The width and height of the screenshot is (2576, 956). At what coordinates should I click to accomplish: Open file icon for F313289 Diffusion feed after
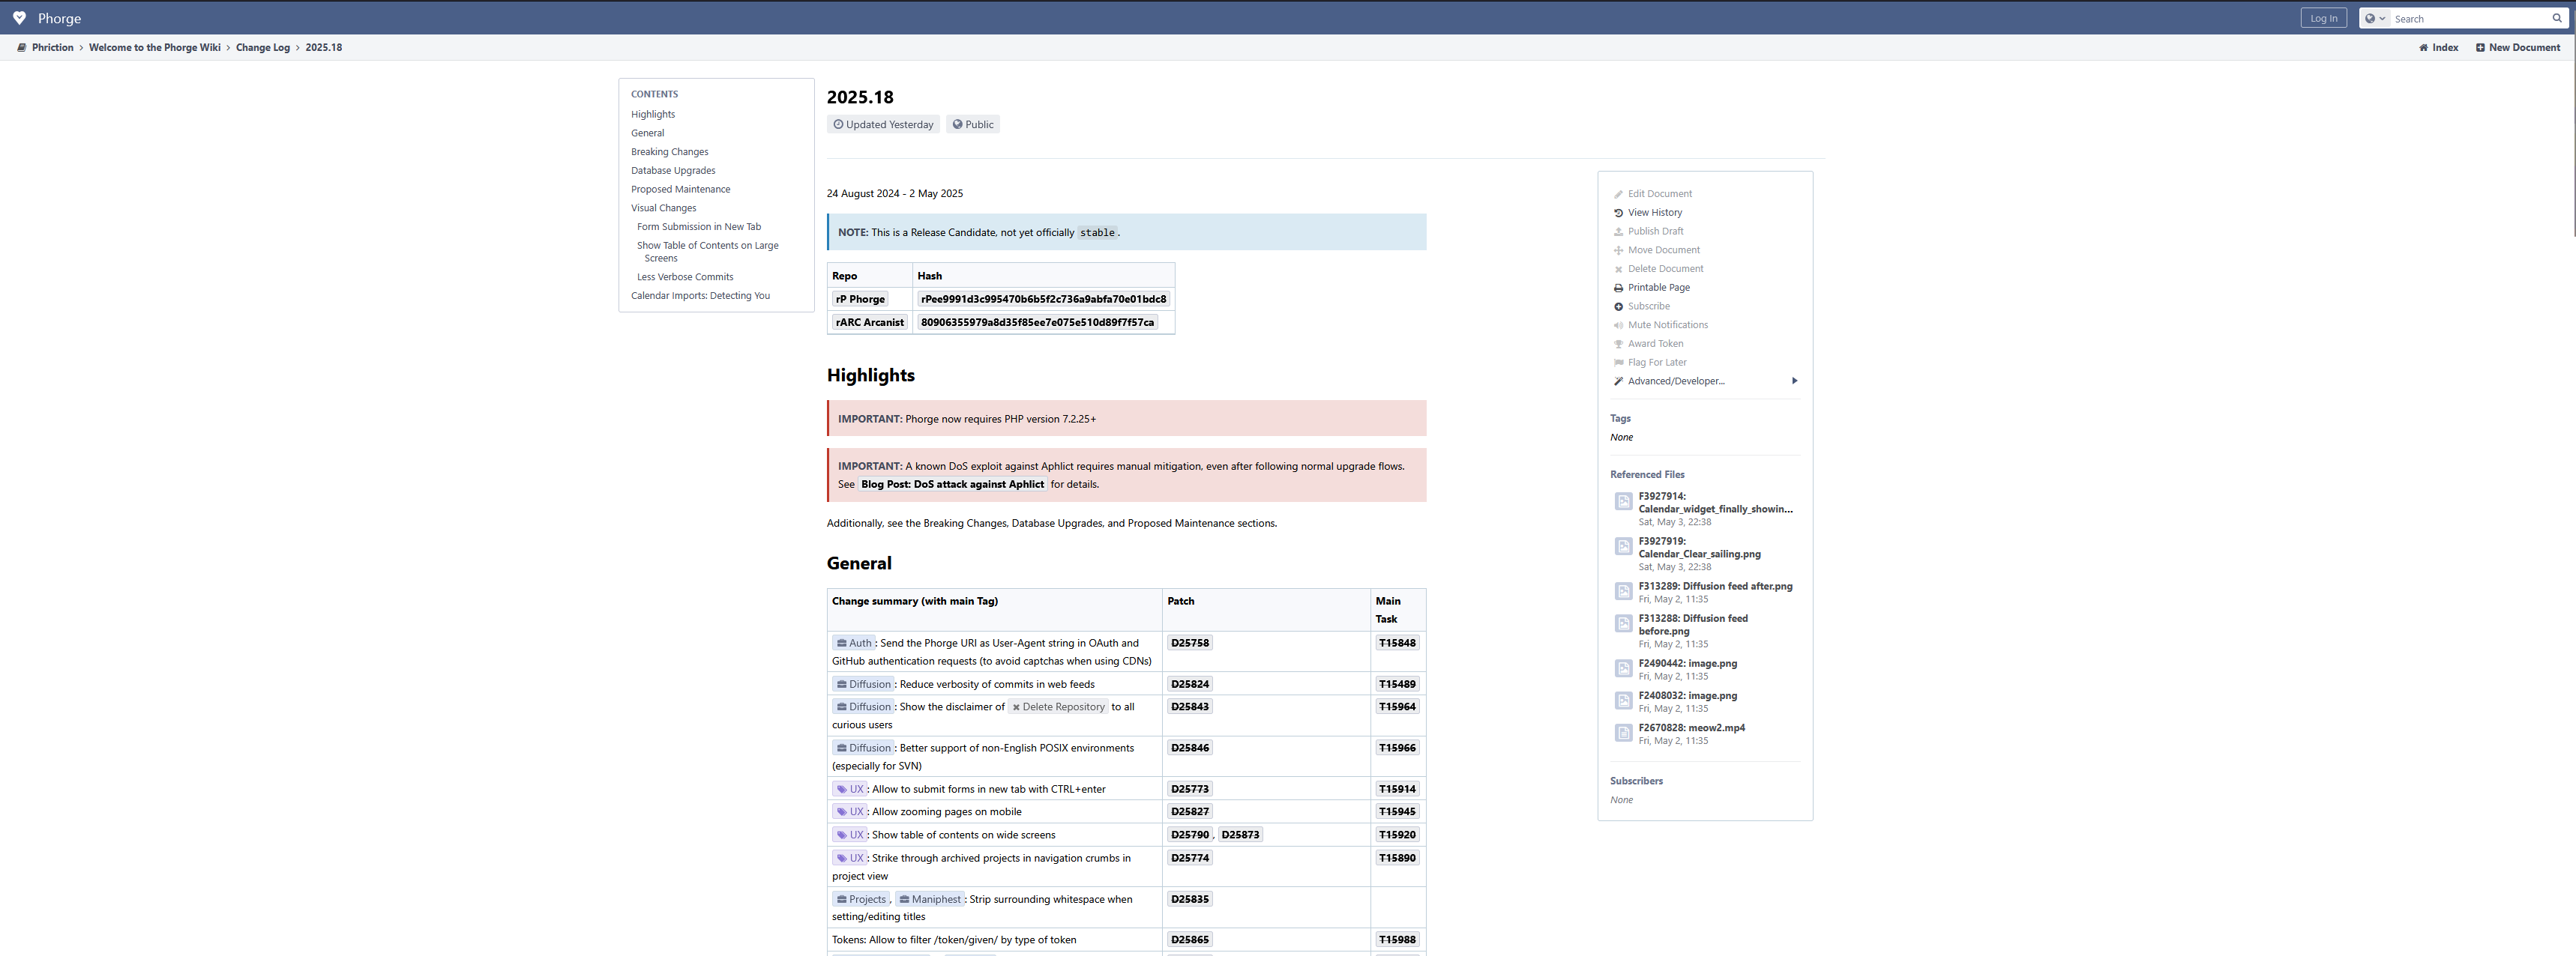(1623, 591)
